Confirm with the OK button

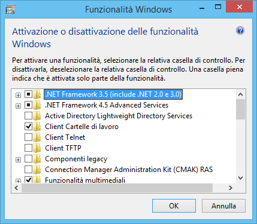tap(174, 205)
